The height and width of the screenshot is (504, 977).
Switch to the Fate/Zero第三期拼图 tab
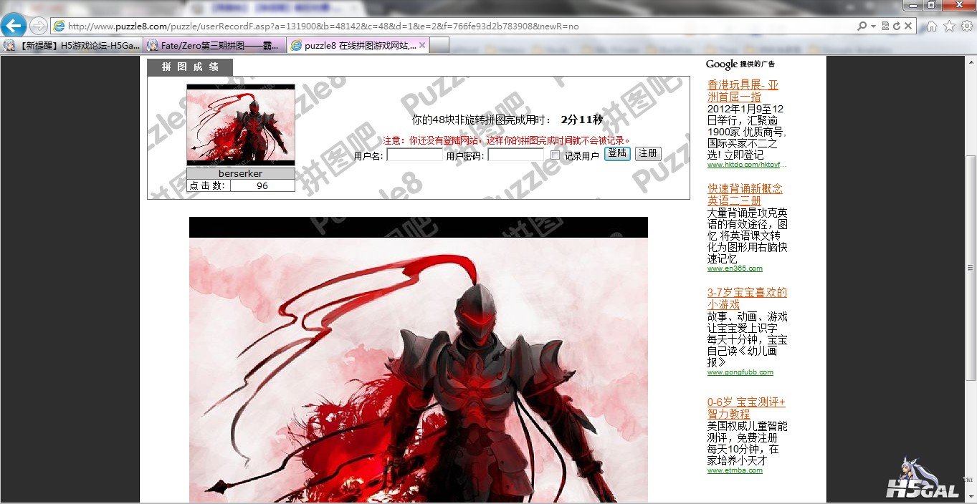[215, 45]
